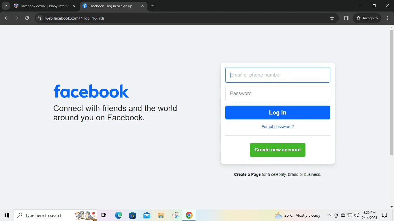Expand hidden system tray icons chevron
Viewport: 394px width, 221px height.
pos(329,215)
